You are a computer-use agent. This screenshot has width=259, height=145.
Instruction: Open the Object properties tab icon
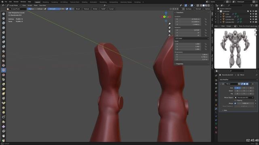point(216,105)
